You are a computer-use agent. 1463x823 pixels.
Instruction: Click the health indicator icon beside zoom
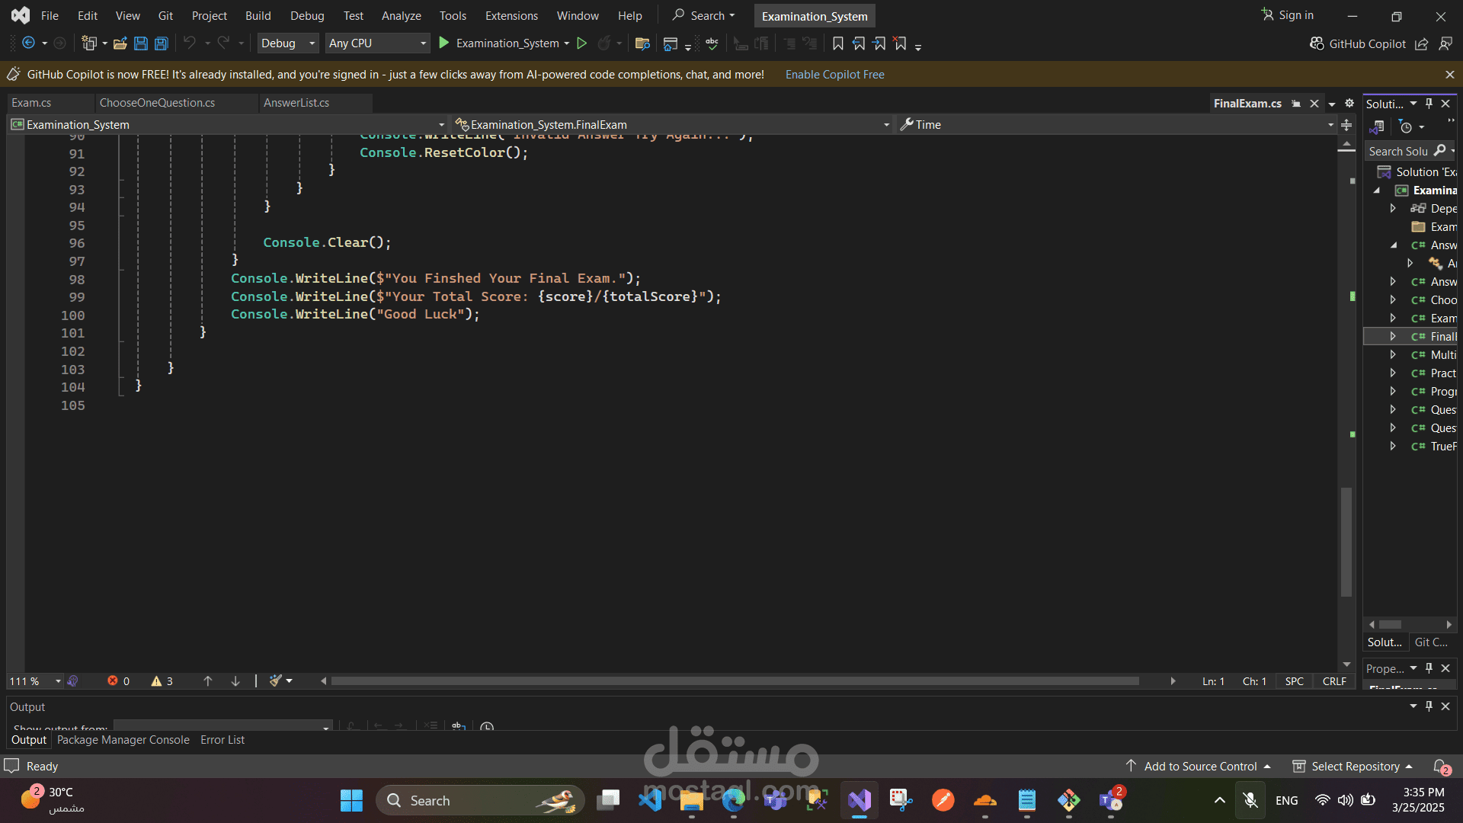[x=72, y=680]
